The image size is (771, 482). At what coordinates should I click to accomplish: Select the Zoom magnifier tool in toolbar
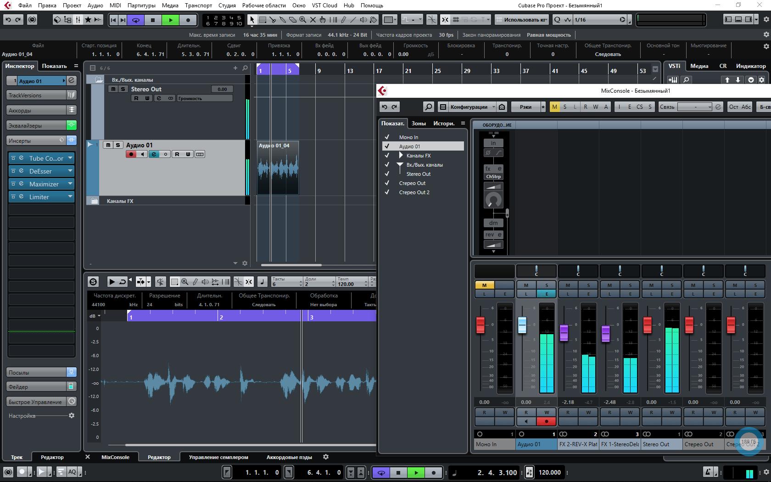click(302, 20)
